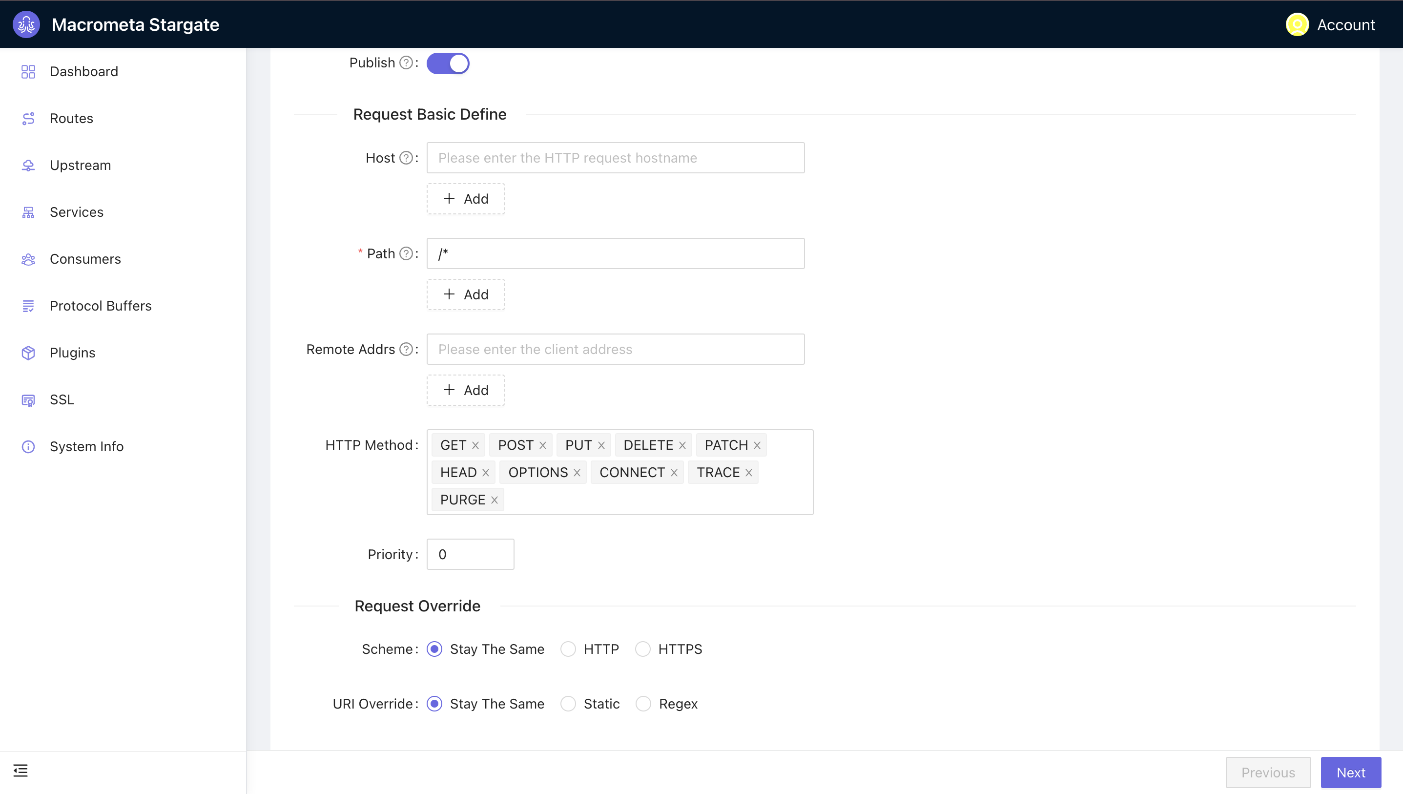Click the Plugins cube icon
The height and width of the screenshot is (794, 1403).
(28, 353)
